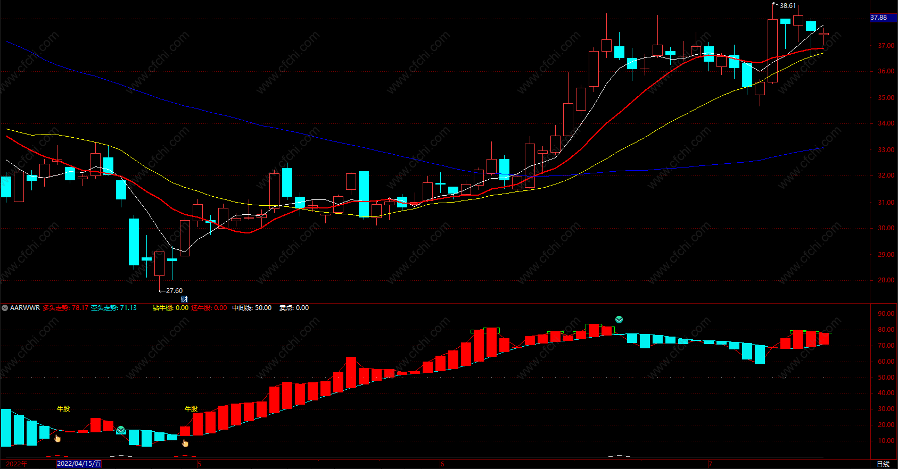The height and width of the screenshot is (469, 898).
Task: Switch period using the 日线 label
Action: (x=883, y=464)
